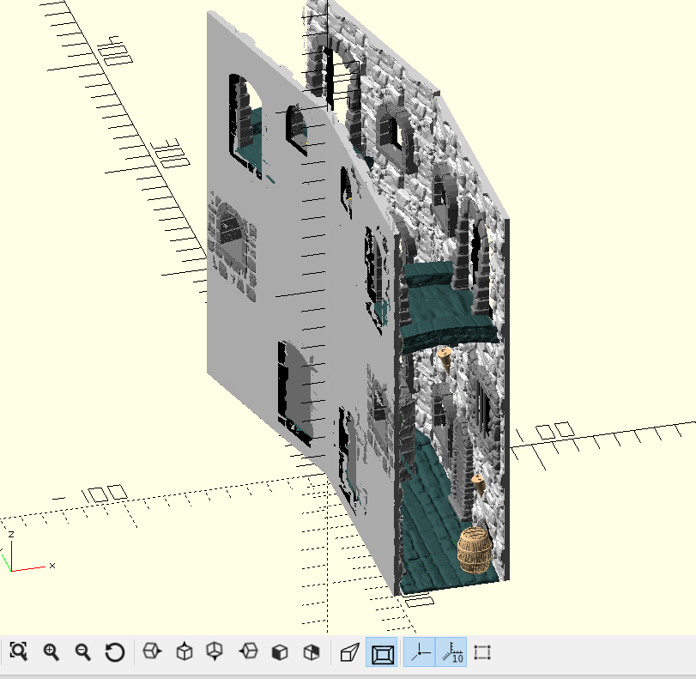The image size is (696, 679).
Task: Switch to Bottom view cube icon
Action: [x=215, y=653]
